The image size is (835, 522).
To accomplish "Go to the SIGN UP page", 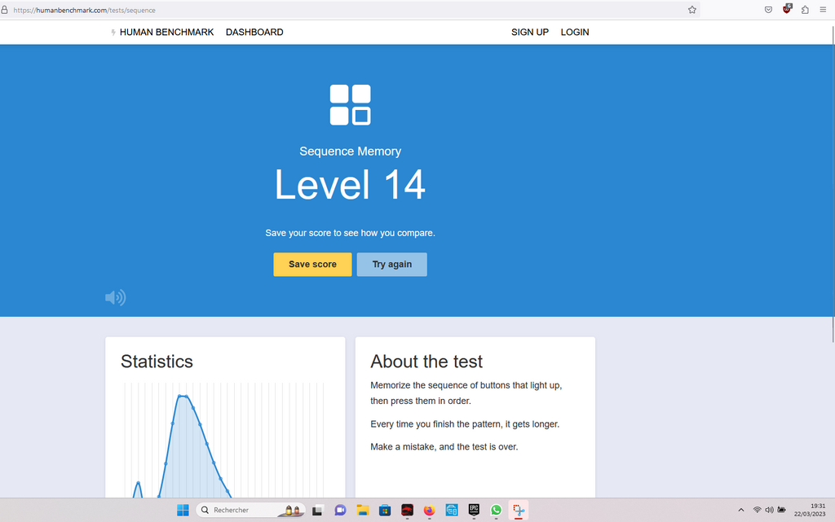I will (x=529, y=33).
